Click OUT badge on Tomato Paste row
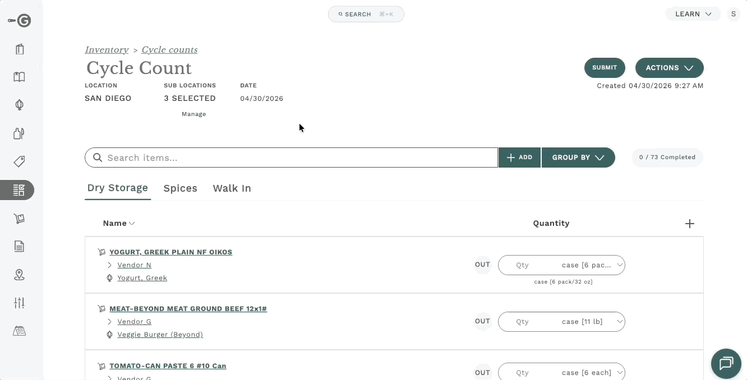 tap(483, 372)
